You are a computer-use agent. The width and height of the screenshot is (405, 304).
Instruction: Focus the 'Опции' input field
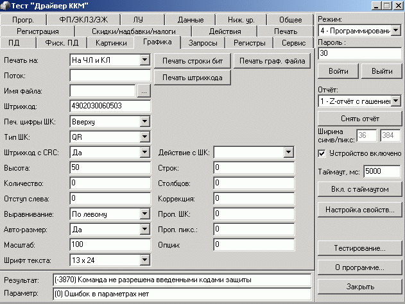pyautogui.click(x=254, y=244)
